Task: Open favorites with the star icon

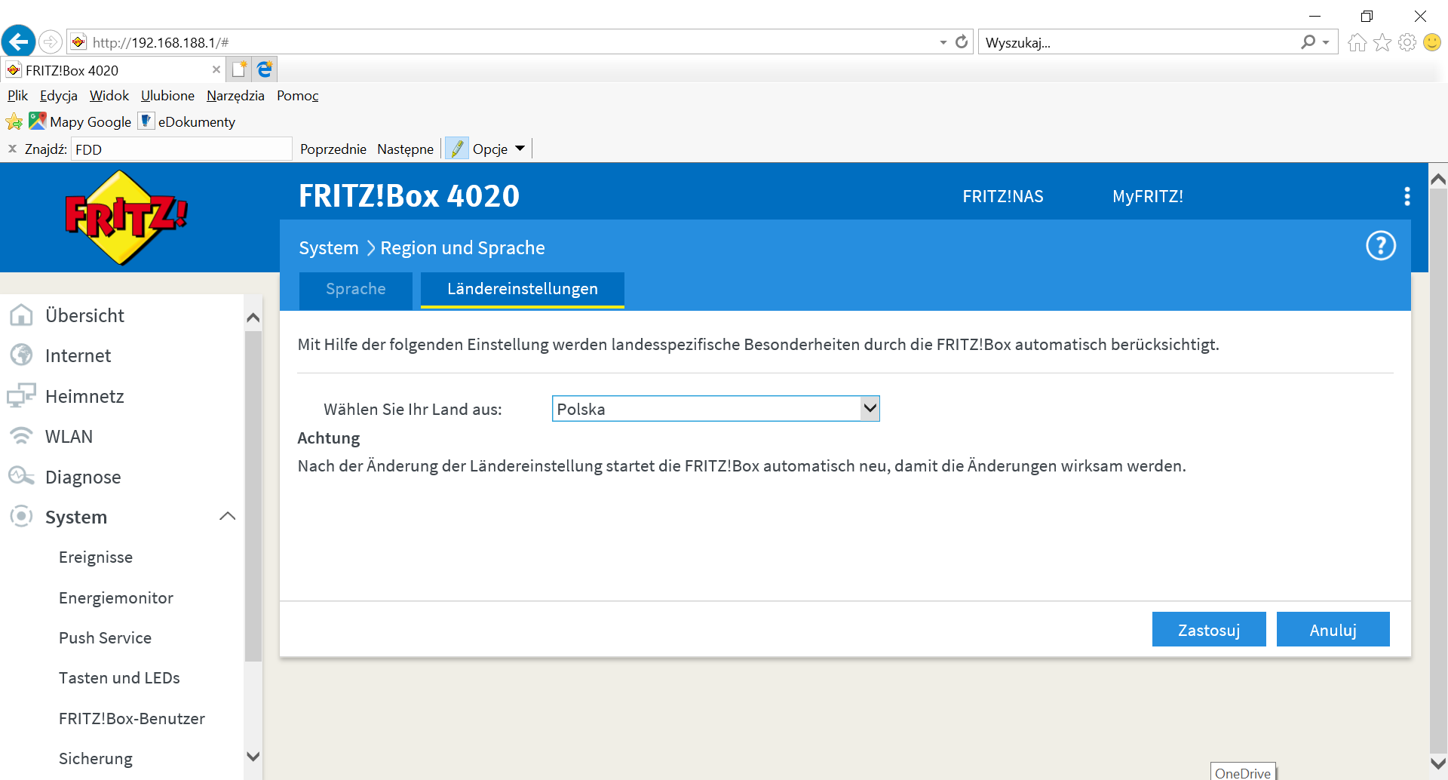Action: pyautogui.click(x=1382, y=42)
